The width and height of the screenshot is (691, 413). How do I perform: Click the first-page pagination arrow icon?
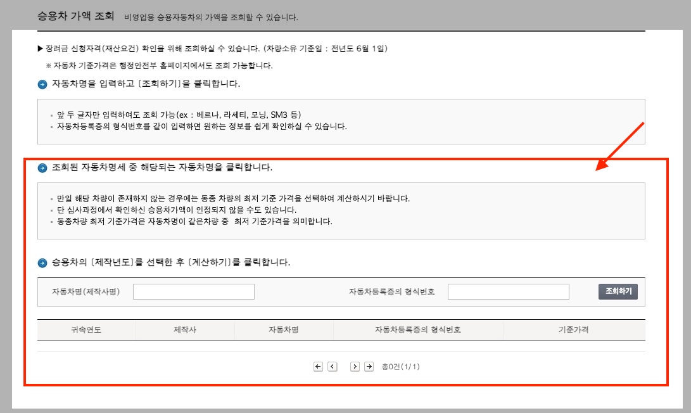[319, 365]
